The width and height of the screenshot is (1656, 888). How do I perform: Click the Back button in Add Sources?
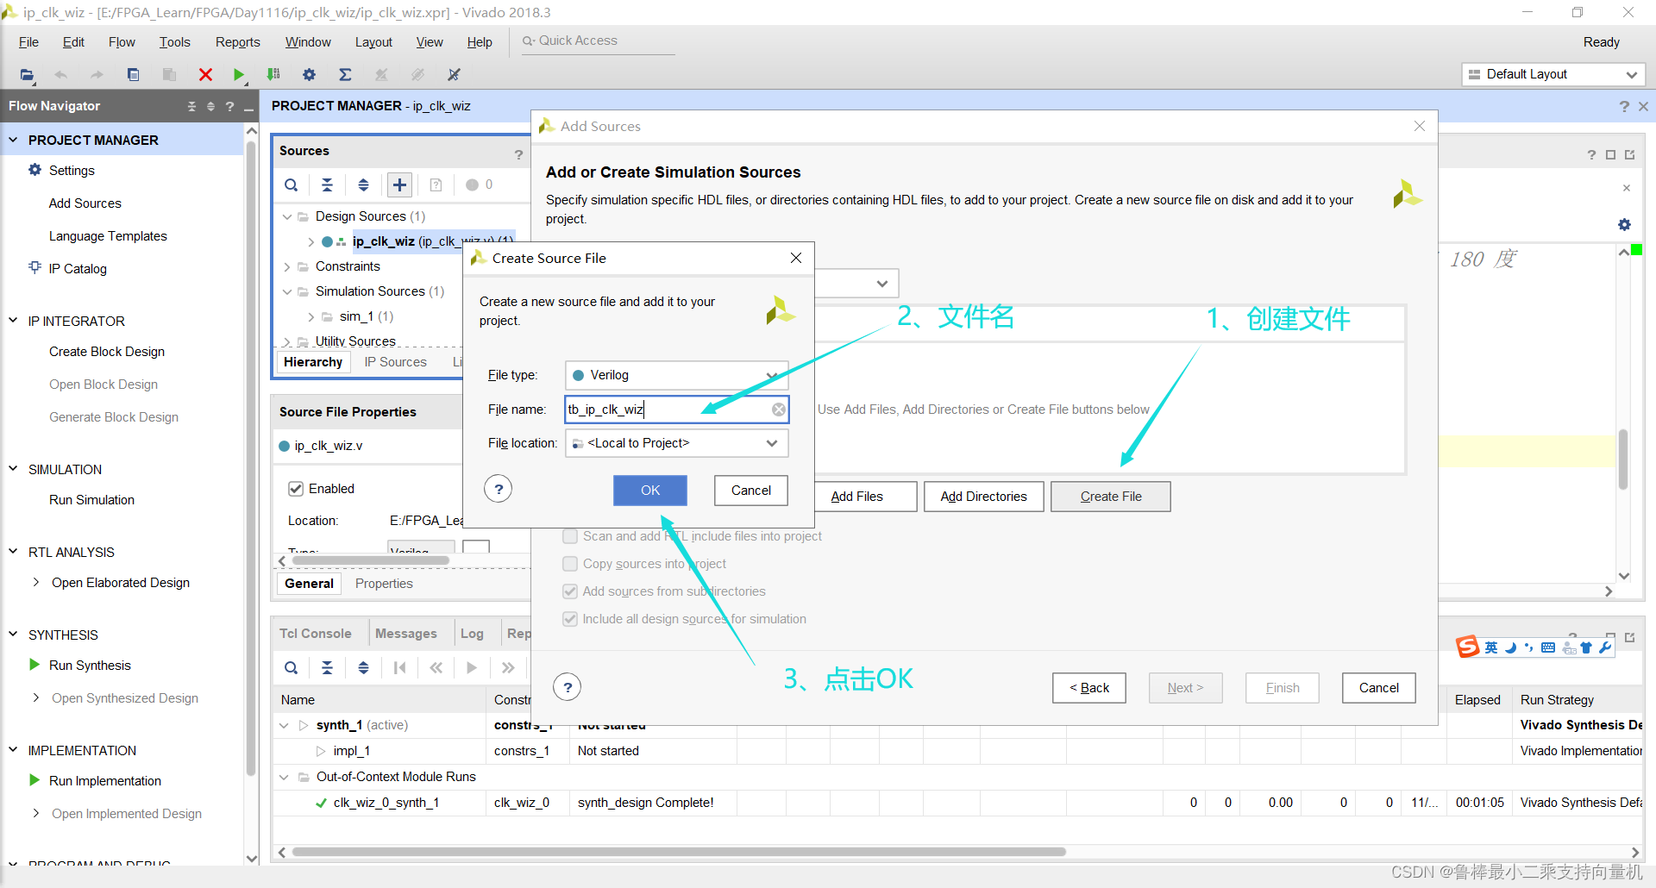pos(1089,688)
